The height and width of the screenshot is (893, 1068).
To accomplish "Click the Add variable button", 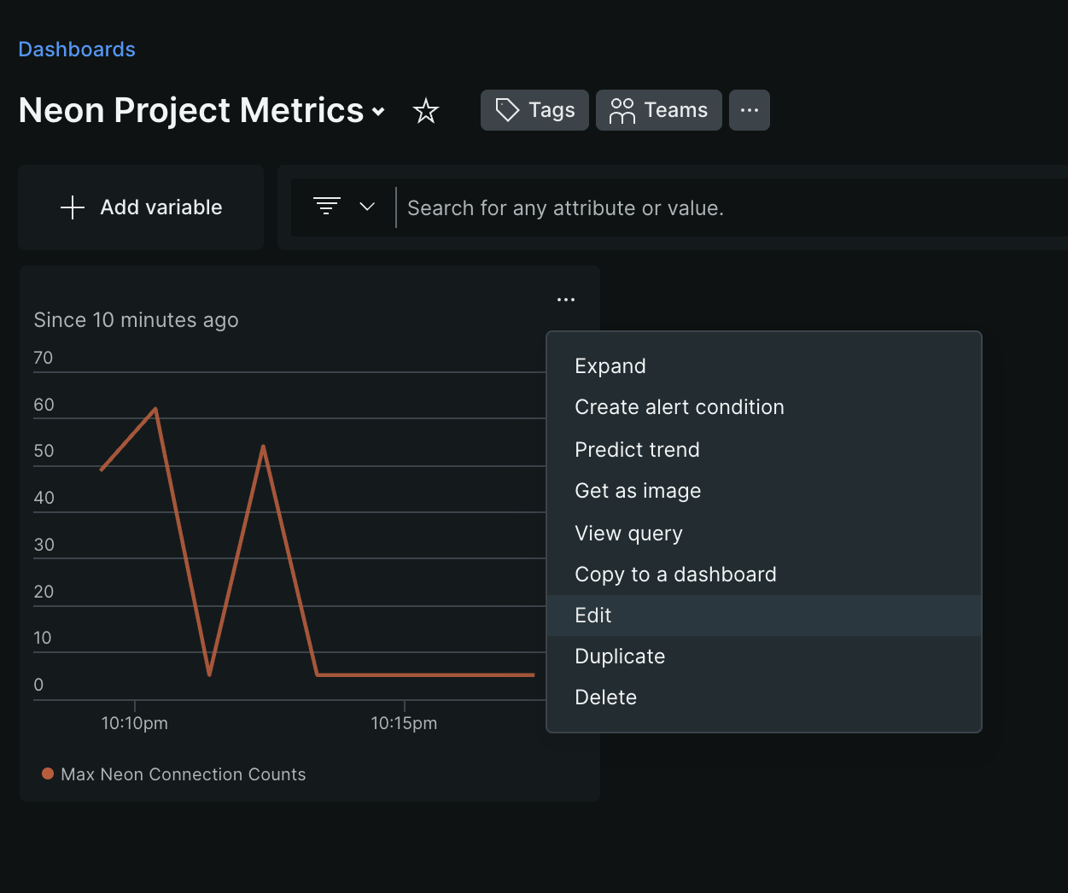I will [141, 207].
